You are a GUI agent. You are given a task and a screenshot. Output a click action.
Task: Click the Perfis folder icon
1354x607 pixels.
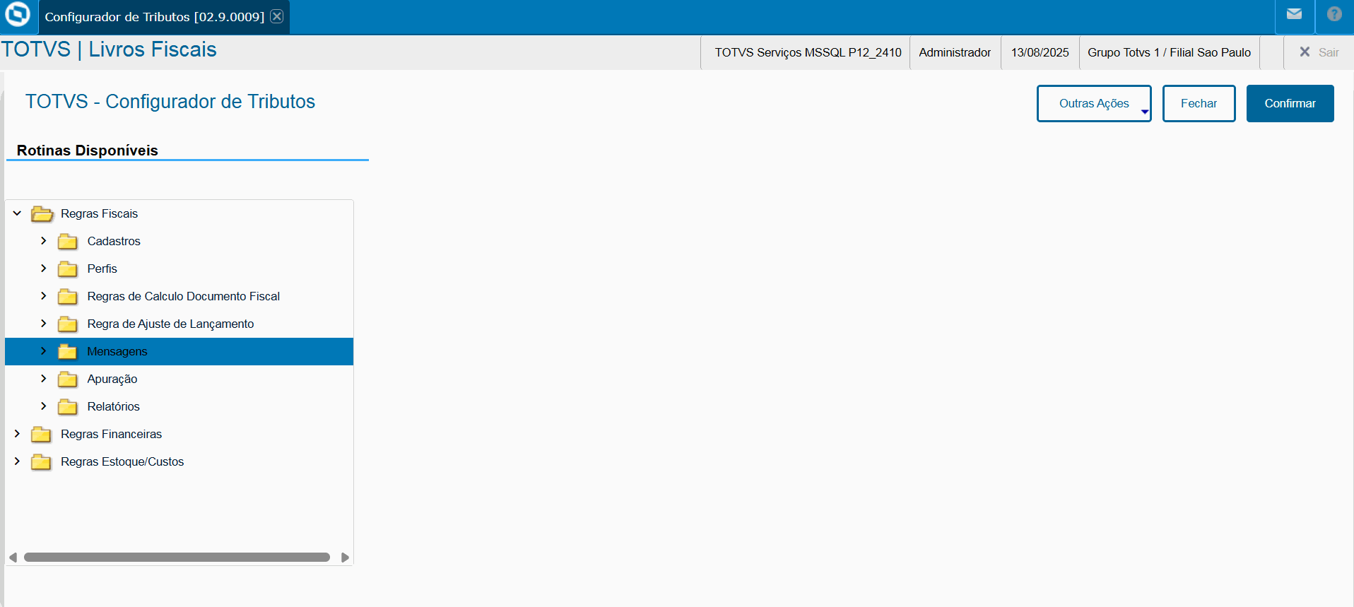68,269
